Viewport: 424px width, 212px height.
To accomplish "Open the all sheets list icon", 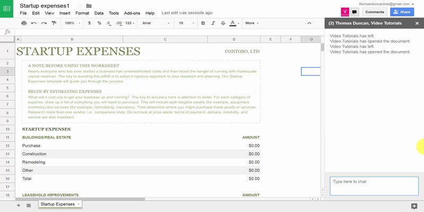I will pos(29,205).
